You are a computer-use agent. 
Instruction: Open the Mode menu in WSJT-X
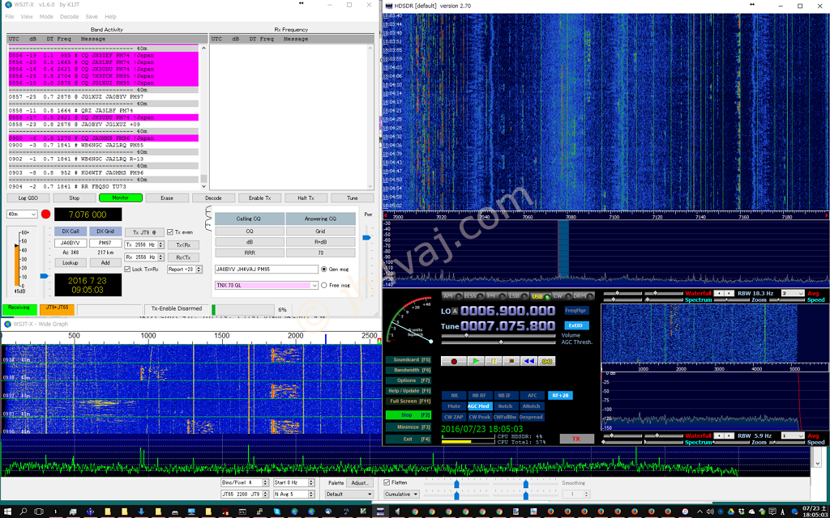point(46,16)
